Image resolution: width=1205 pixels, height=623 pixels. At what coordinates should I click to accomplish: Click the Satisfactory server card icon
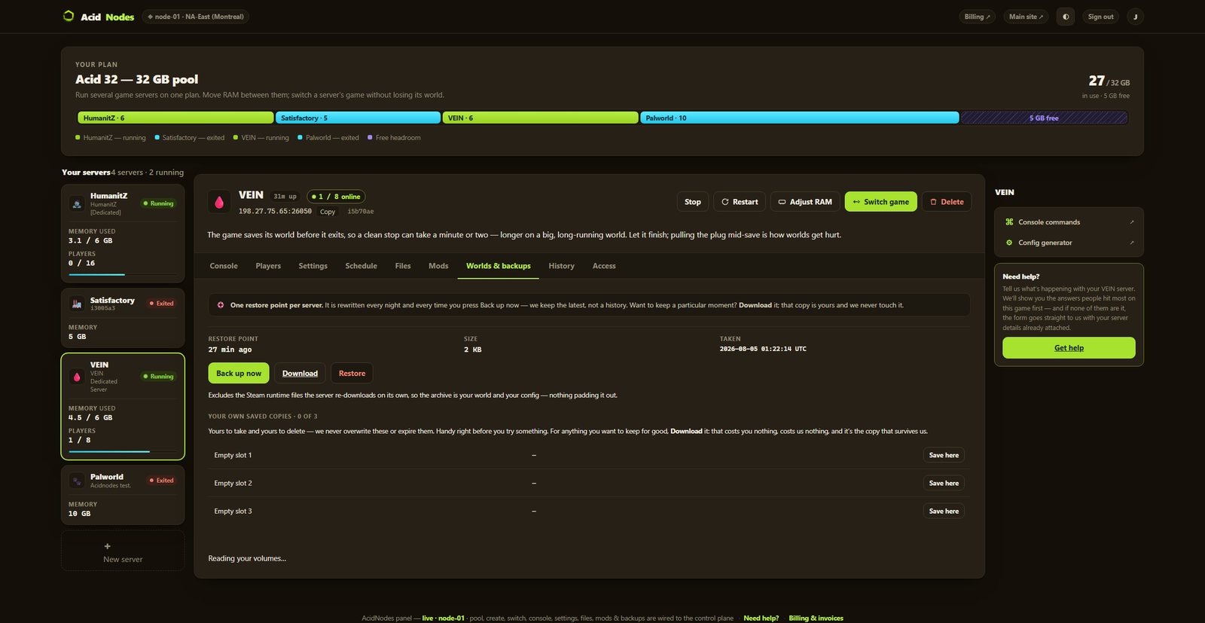(77, 304)
